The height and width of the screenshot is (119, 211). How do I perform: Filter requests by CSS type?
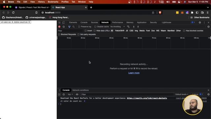click(x=131, y=31)
